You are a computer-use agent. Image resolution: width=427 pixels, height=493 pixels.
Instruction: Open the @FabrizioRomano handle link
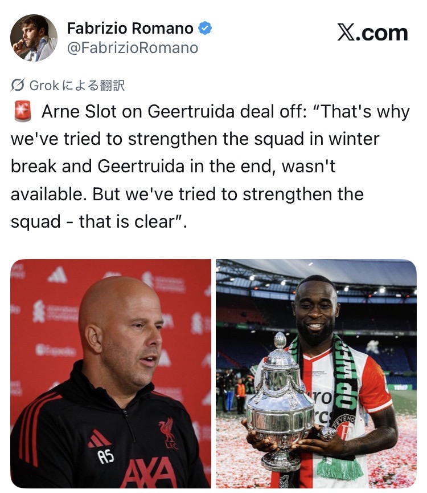133,48
